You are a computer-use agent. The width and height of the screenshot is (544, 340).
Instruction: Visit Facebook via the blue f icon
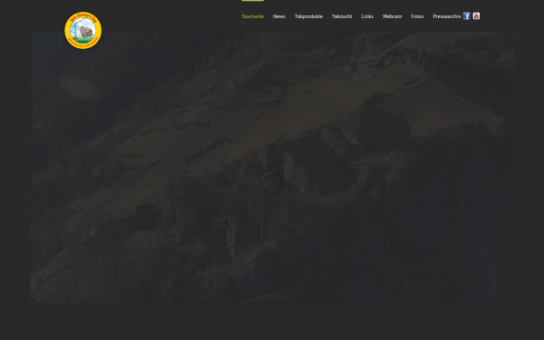[x=467, y=16]
